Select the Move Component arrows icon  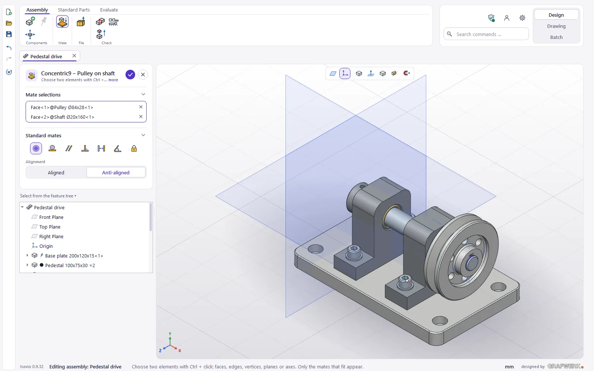point(30,35)
